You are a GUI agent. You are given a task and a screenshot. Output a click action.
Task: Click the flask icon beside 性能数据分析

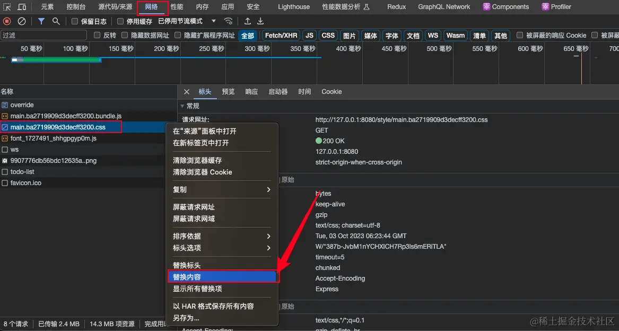coord(367,7)
